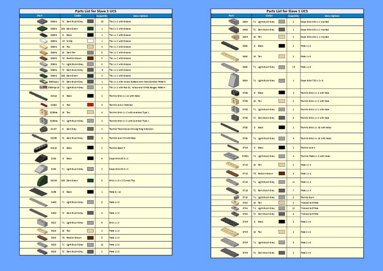Click 'Technic Transmission Driving Ring Extension' text

[131, 129]
